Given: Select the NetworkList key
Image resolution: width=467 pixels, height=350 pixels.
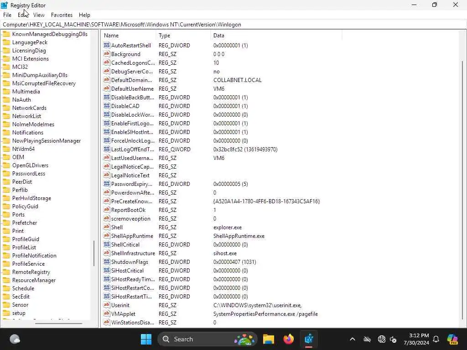Looking at the screenshot, I should click(x=26, y=116).
